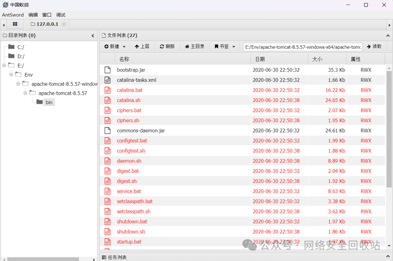
Task: Go to home directory 主目录
Action: (194, 46)
